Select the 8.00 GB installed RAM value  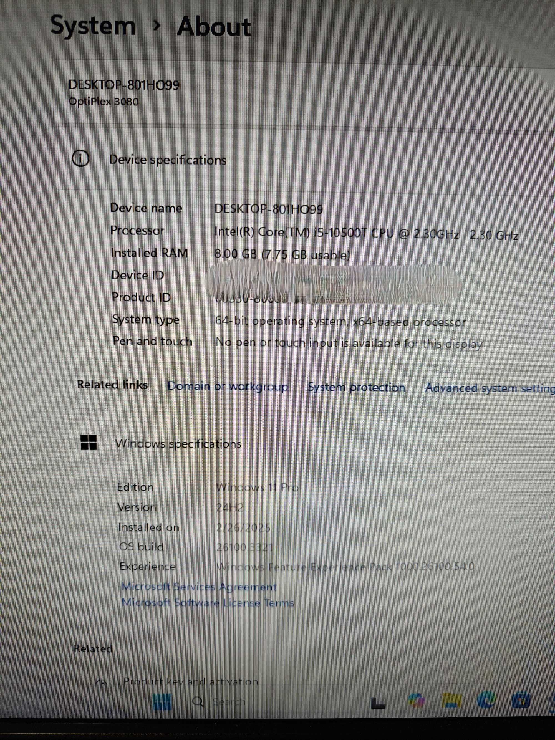click(282, 255)
